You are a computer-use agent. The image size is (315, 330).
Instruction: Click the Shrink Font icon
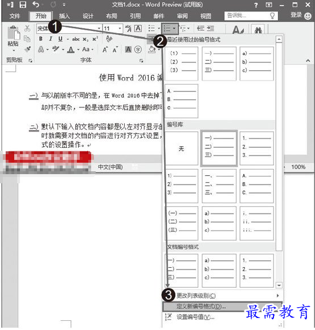[115, 50]
